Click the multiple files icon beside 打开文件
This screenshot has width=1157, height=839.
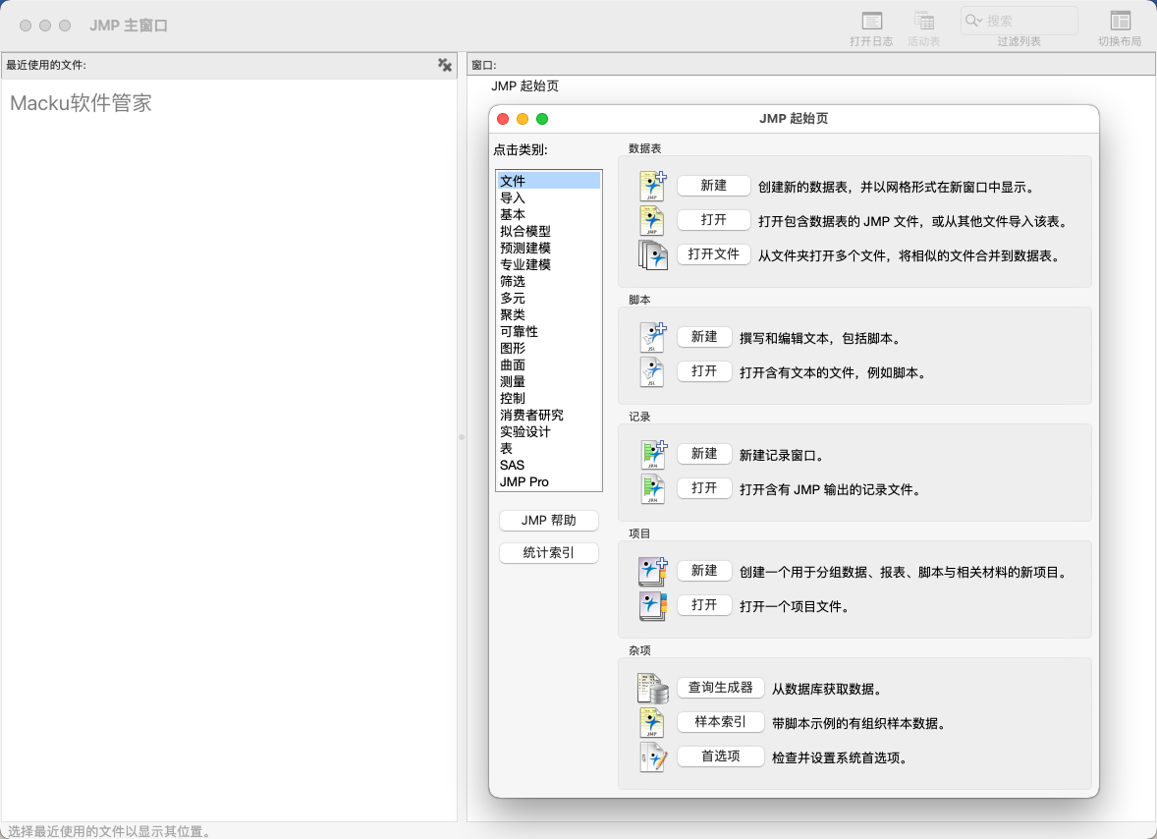click(x=654, y=255)
